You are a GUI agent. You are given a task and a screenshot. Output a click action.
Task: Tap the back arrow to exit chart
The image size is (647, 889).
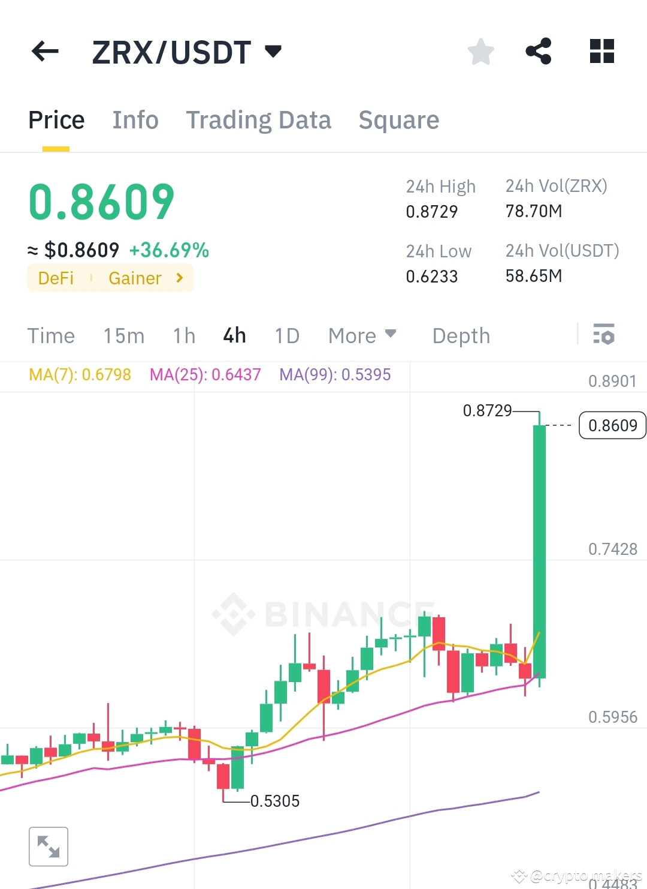[45, 52]
